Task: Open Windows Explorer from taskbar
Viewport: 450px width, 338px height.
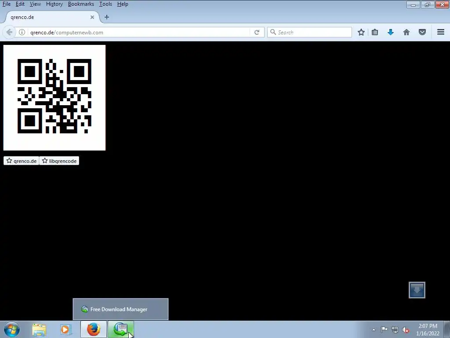Action: 39,330
